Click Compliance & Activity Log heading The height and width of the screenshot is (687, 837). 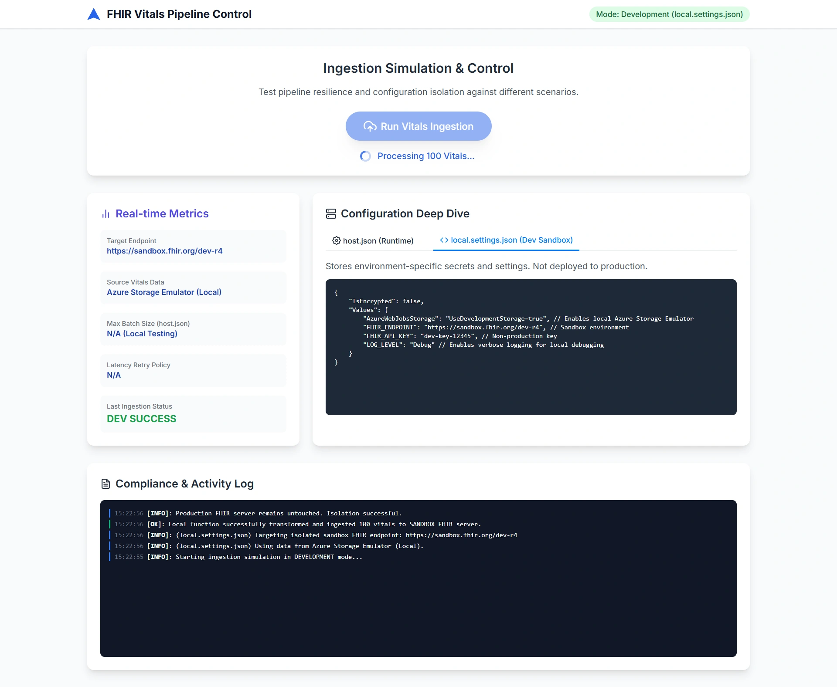point(184,484)
